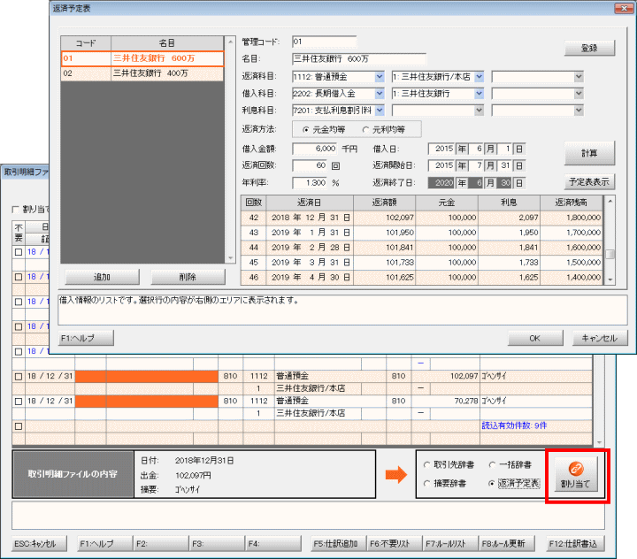Click down arrow of schedule table scrollbar
This screenshot has height=559, width=637.
610,279
